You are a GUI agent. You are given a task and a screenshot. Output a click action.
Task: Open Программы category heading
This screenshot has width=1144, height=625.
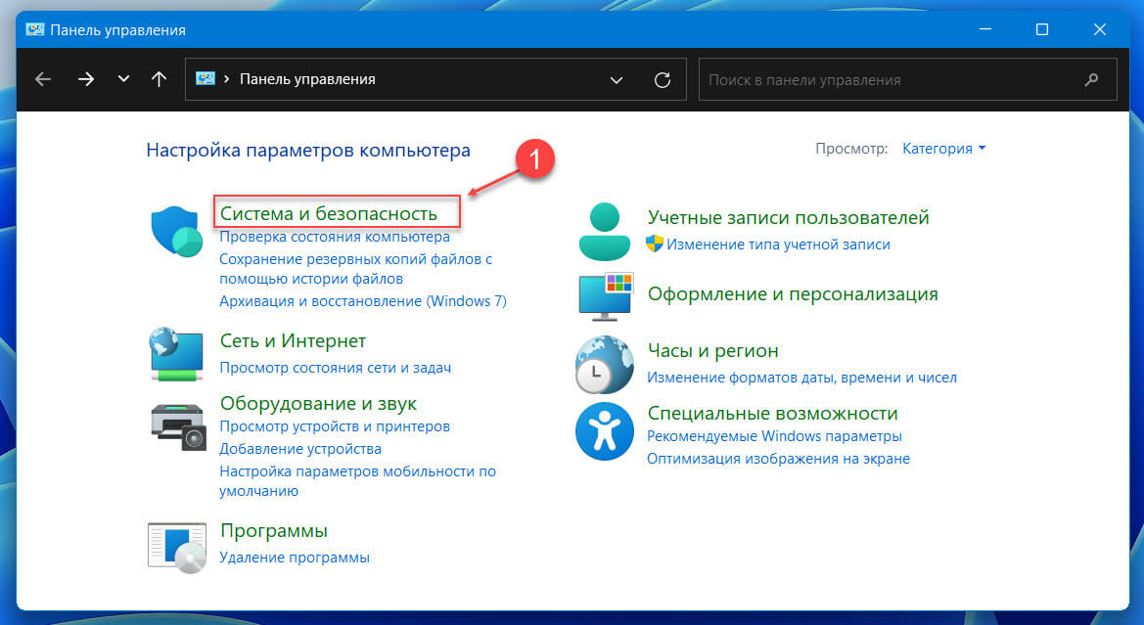coord(274,531)
